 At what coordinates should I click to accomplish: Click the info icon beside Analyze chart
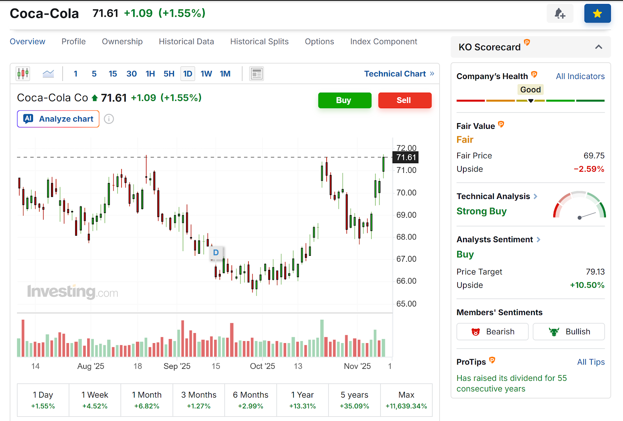109,119
